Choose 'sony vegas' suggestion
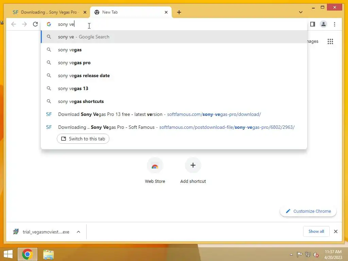Viewport: 348px width, 261px height. (x=174, y=50)
